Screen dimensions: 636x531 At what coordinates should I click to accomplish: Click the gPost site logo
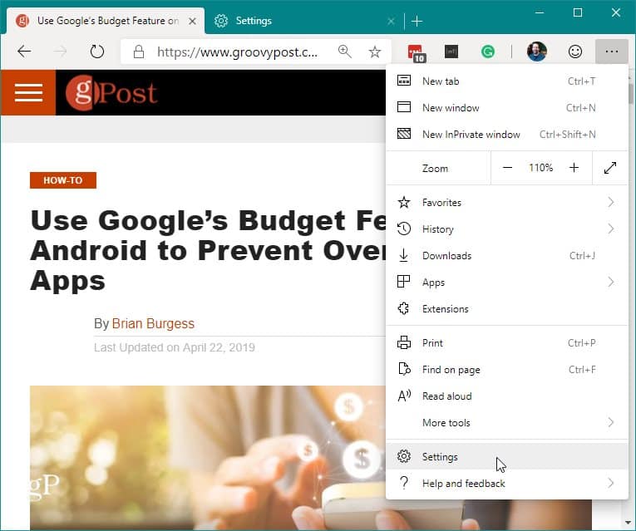[x=111, y=92]
